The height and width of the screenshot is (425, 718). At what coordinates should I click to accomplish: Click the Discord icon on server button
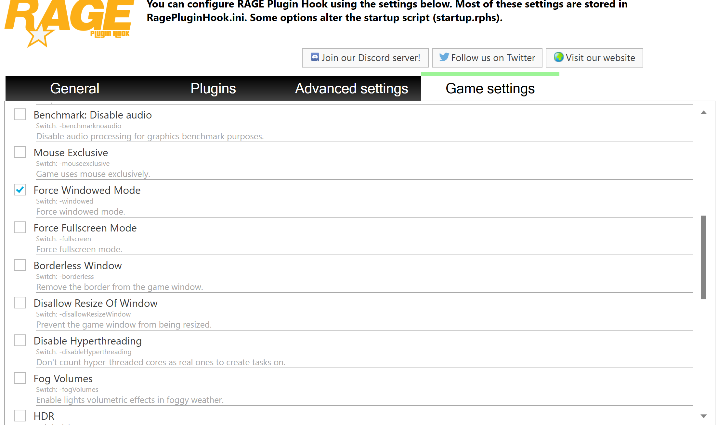pyautogui.click(x=315, y=57)
